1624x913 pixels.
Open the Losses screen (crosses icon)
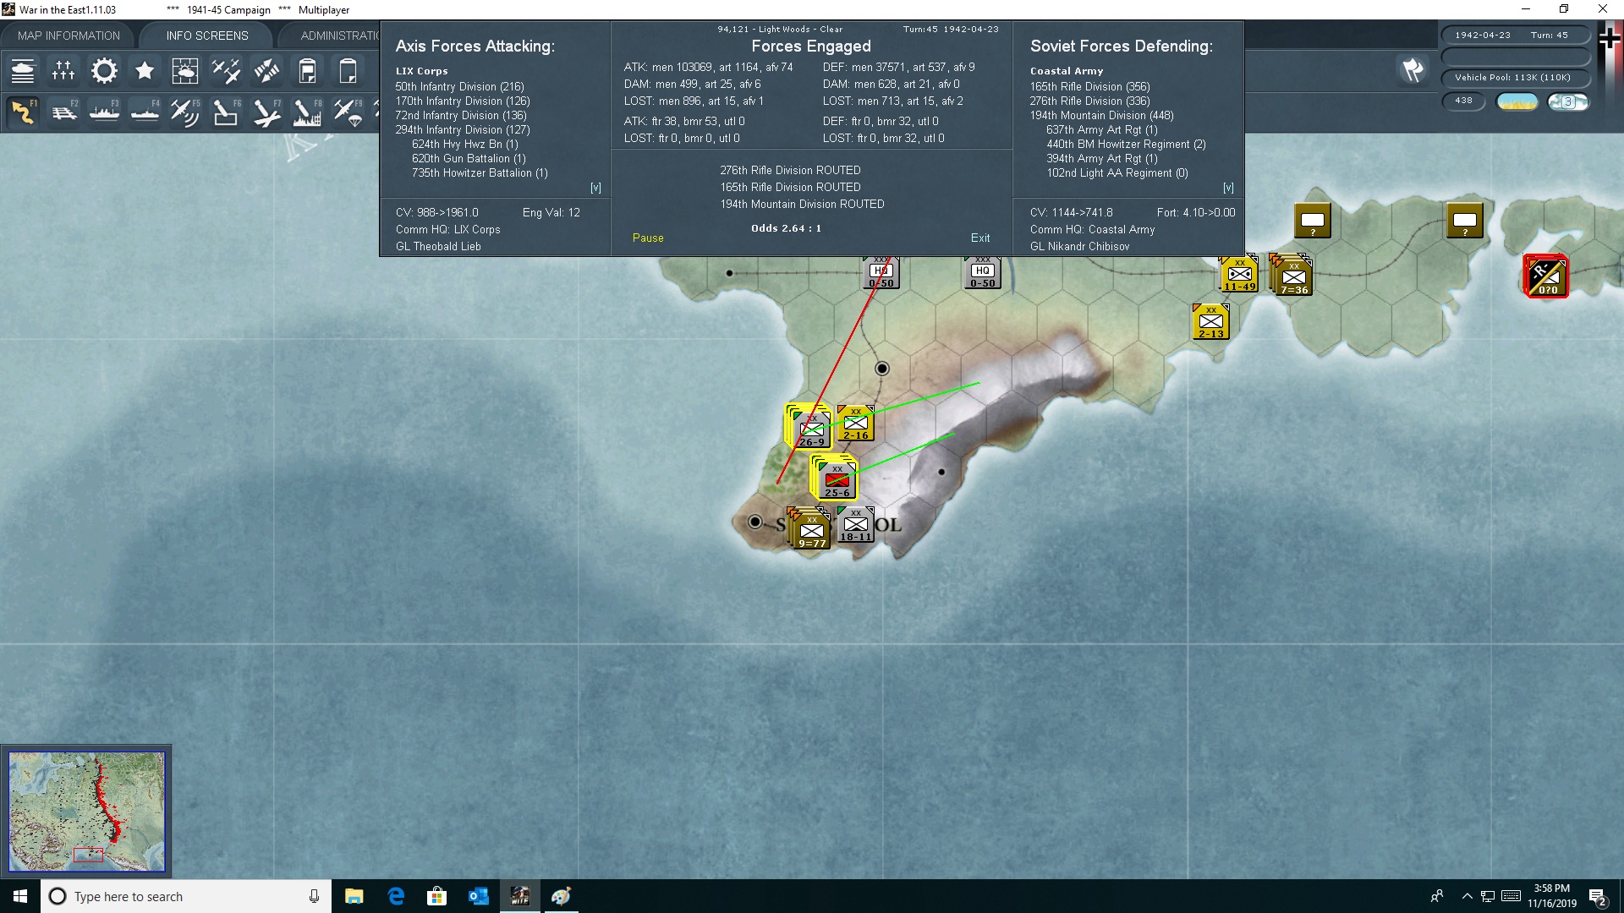tap(63, 71)
